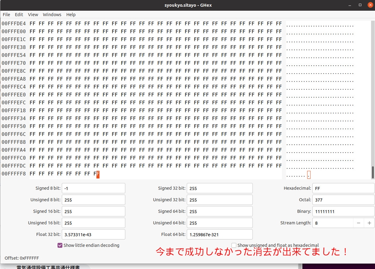Screen dimensions: 375x269
Task: Decrease the Stream Length with minus button
Action: (x=359, y=223)
